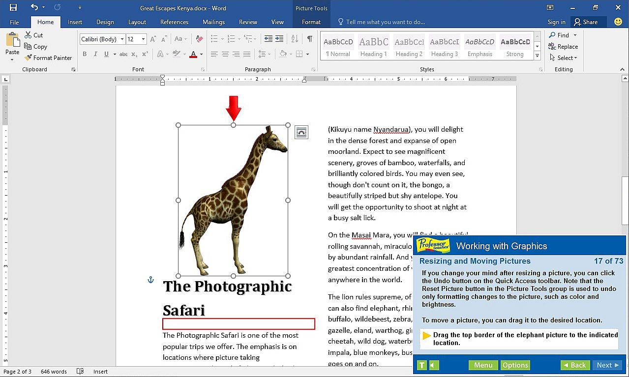Image resolution: width=629 pixels, height=377 pixels.
Task: Click the Clear All Formatting eraser icon
Action: click(x=199, y=39)
